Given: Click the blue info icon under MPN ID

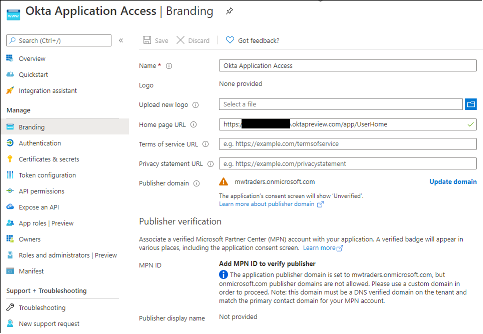Looking at the screenshot, I should coord(223,275).
